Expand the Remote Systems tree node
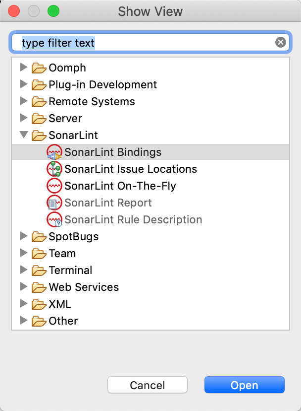Viewport: 301px width, 411px height. [24, 101]
